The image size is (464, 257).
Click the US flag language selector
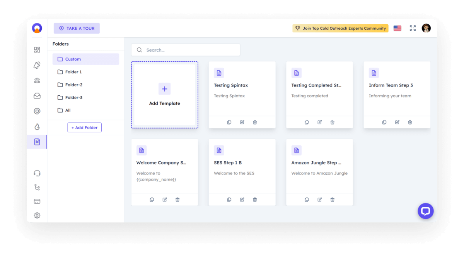[397, 28]
